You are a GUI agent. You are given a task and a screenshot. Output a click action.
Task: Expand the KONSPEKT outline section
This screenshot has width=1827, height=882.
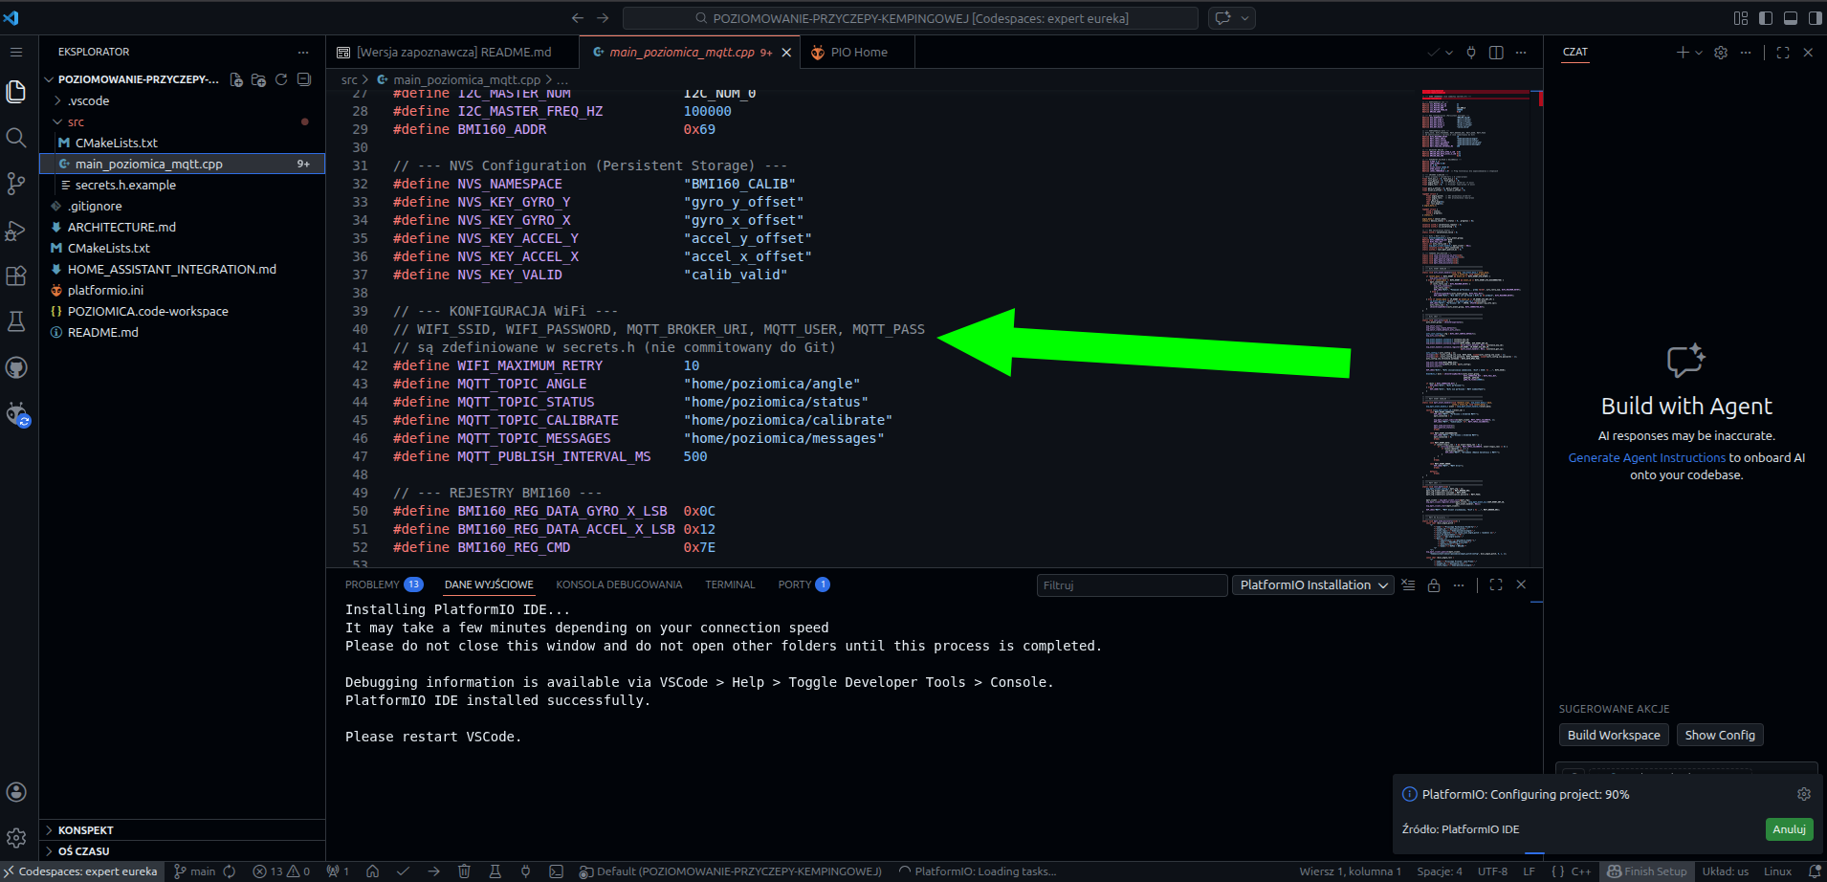point(85,830)
